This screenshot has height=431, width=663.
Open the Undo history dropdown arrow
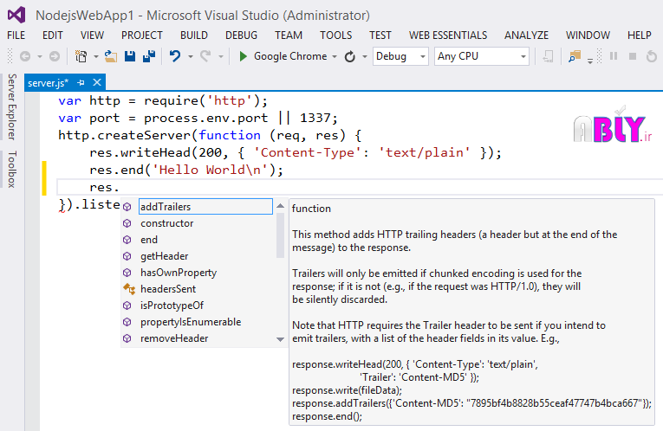click(191, 56)
